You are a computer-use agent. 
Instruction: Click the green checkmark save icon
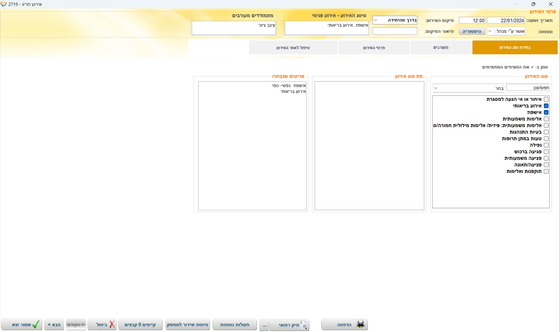pyautogui.click(x=36, y=324)
